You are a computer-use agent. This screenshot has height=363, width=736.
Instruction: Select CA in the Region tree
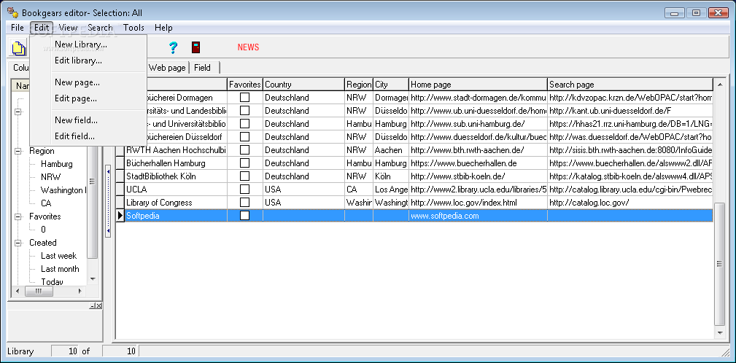(x=46, y=203)
